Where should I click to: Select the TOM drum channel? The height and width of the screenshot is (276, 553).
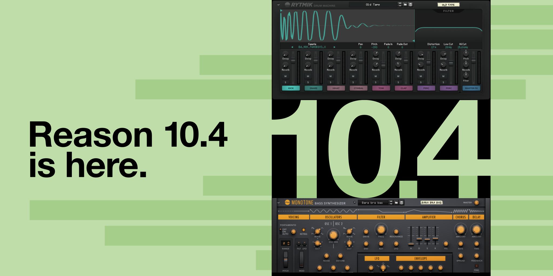point(381,88)
